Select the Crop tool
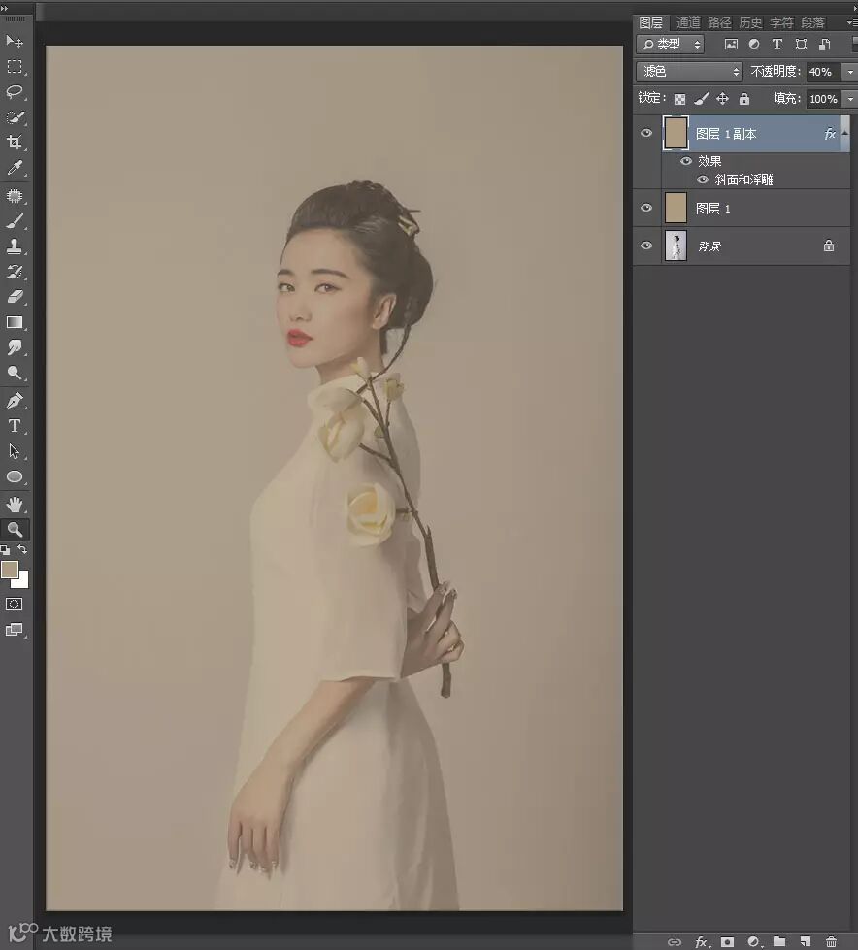The image size is (858, 950). tap(14, 143)
